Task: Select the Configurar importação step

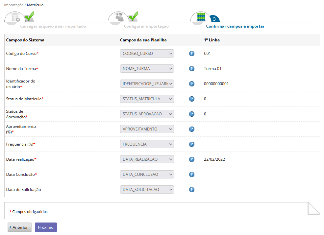Action: point(146,26)
